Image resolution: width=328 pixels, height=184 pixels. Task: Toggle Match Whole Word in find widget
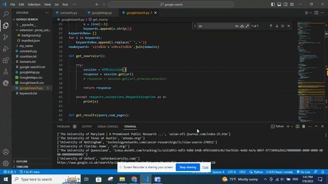tap(242, 26)
